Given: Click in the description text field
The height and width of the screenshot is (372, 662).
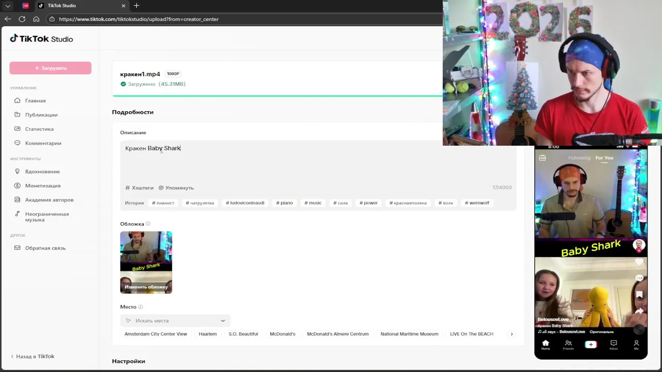Looking at the screenshot, I should pyautogui.click(x=318, y=161).
